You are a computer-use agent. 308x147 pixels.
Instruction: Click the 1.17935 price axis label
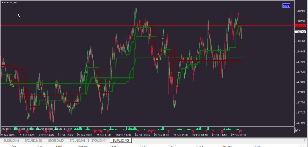pyautogui.click(x=300, y=72)
